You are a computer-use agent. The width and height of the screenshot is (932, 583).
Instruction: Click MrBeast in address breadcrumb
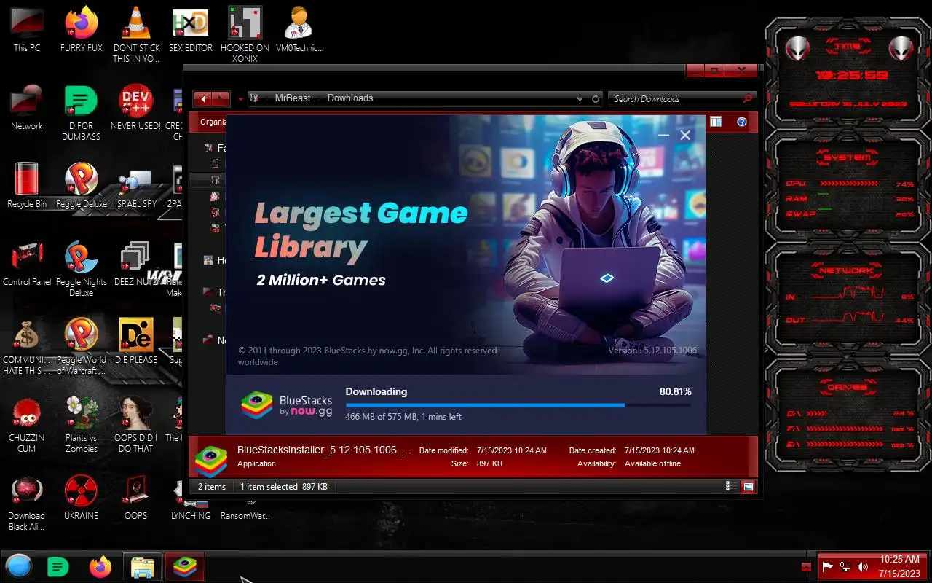click(293, 98)
